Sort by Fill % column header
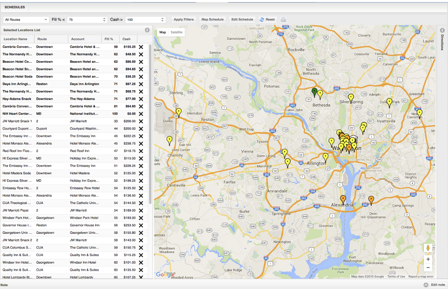448x289 pixels. pyautogui.click(x=110, y=39)
